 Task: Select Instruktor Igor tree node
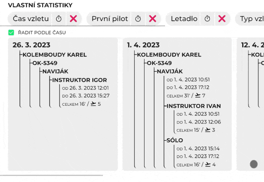(80, 80)
